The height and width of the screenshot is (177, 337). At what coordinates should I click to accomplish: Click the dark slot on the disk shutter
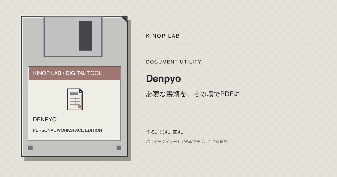85,36
